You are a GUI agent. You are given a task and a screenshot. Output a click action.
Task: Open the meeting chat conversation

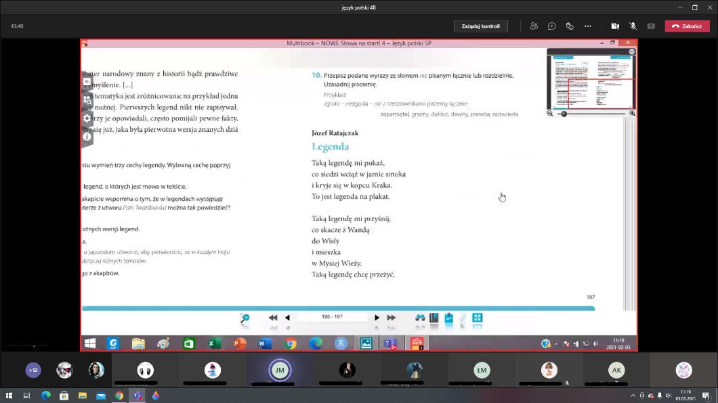tap(552, 26)
